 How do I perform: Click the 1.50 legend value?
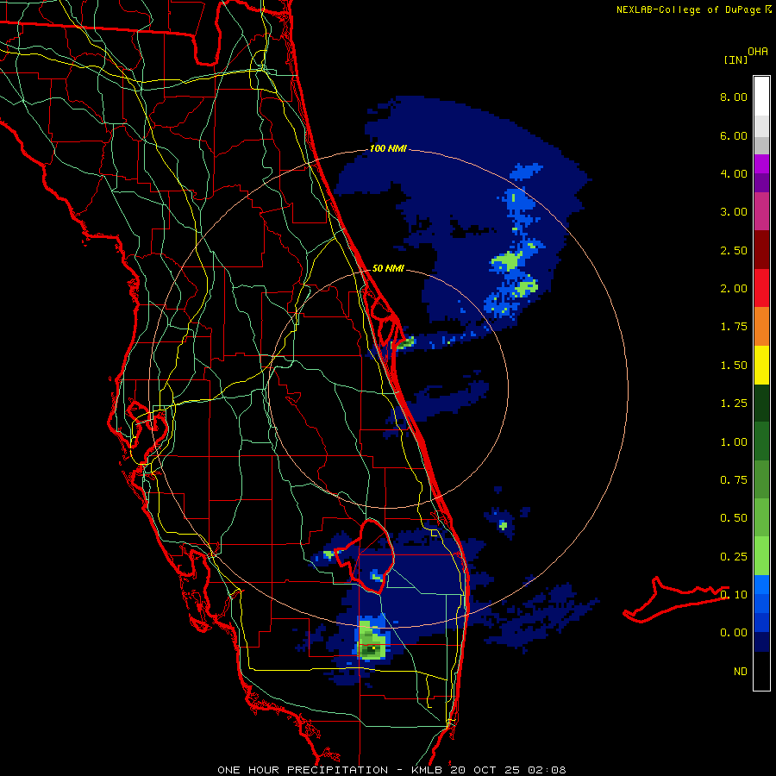click(734, 366)
